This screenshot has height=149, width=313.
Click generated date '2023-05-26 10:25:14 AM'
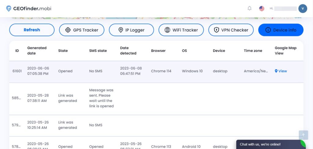coord(38,125)
